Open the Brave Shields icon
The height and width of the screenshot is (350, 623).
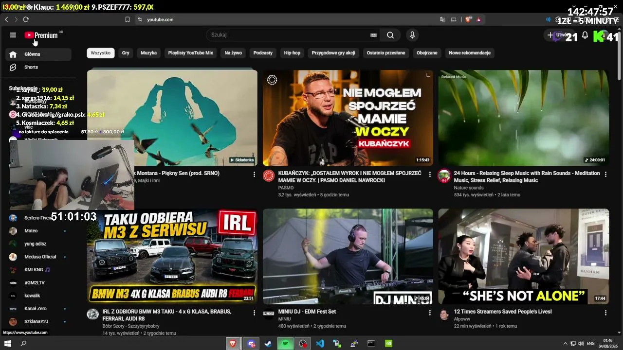(468, 19)
